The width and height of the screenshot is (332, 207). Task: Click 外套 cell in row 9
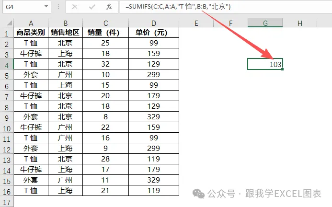pos(31,117)
